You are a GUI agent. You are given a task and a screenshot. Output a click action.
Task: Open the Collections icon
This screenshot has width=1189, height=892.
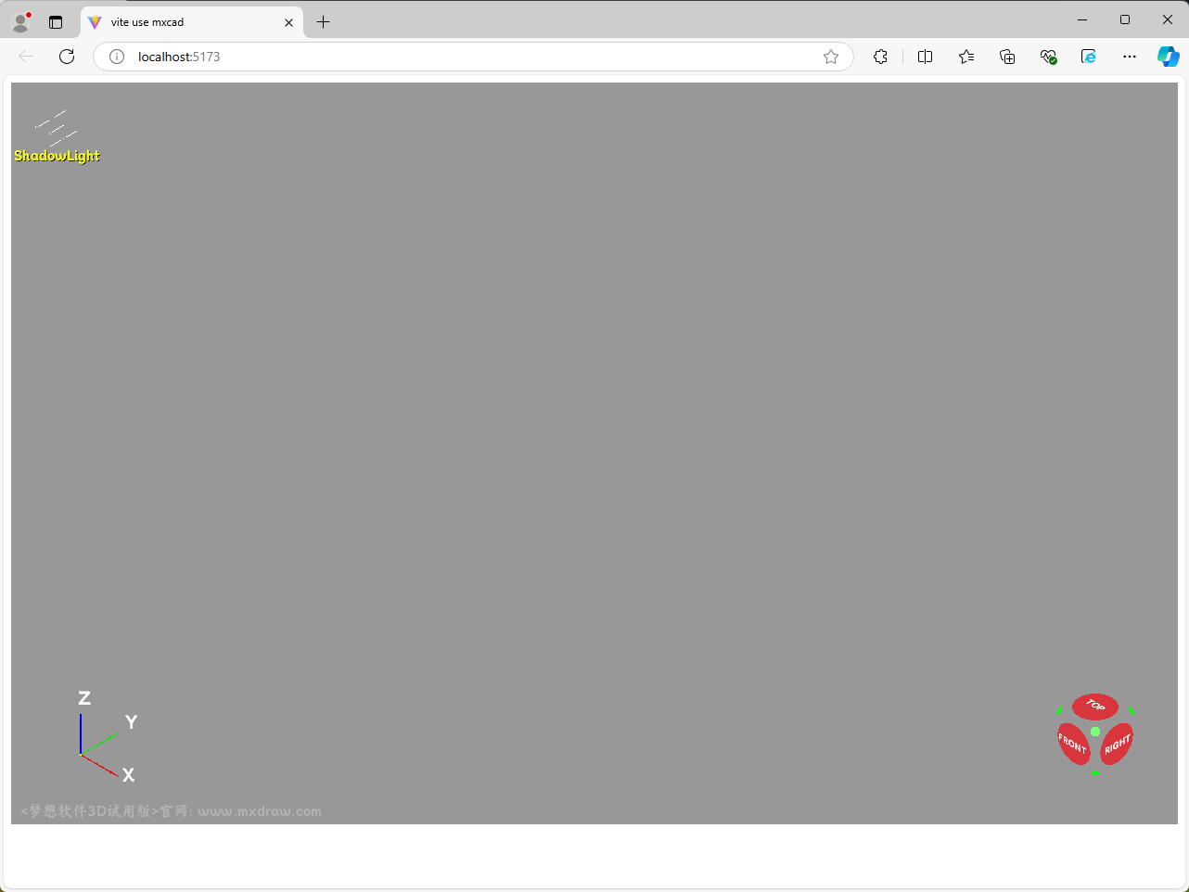coord(1007,57)
